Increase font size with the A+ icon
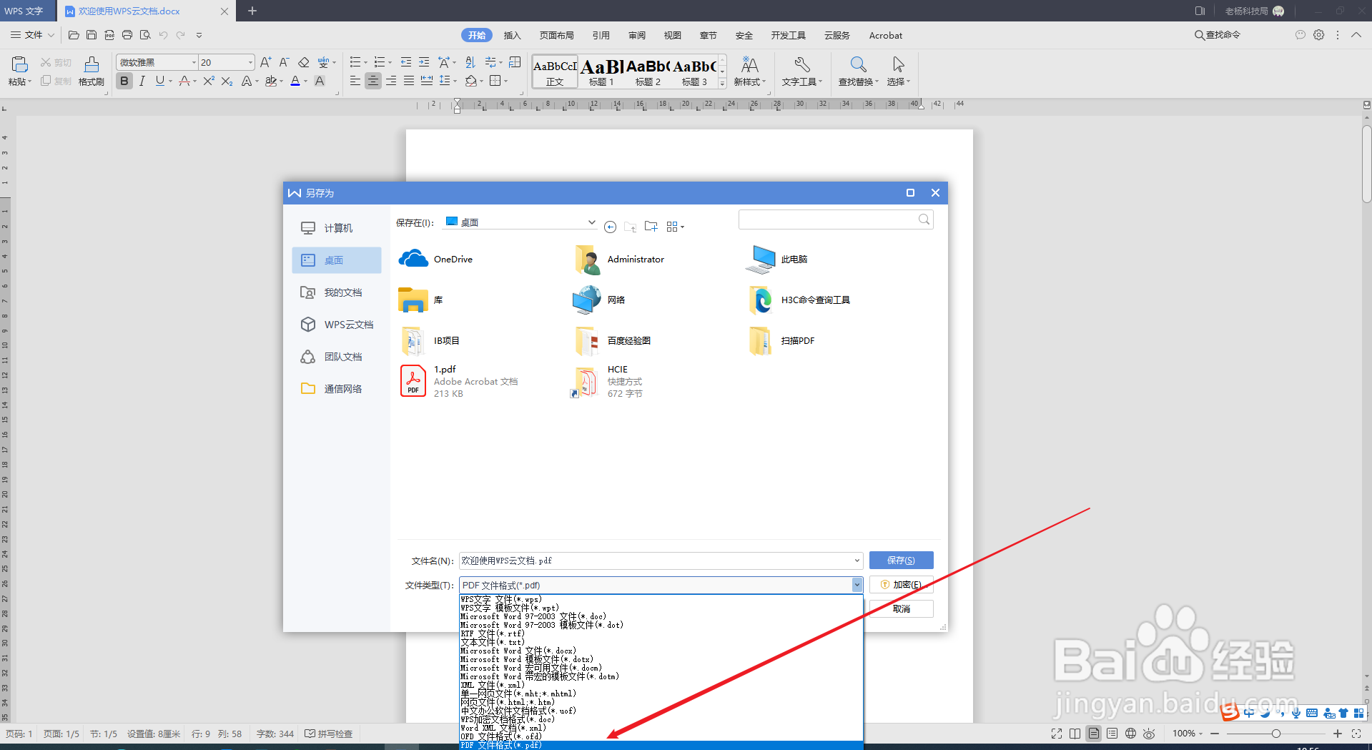This screenshot has height=750, width=1372. pyautogui.click(x=266, y=62)
